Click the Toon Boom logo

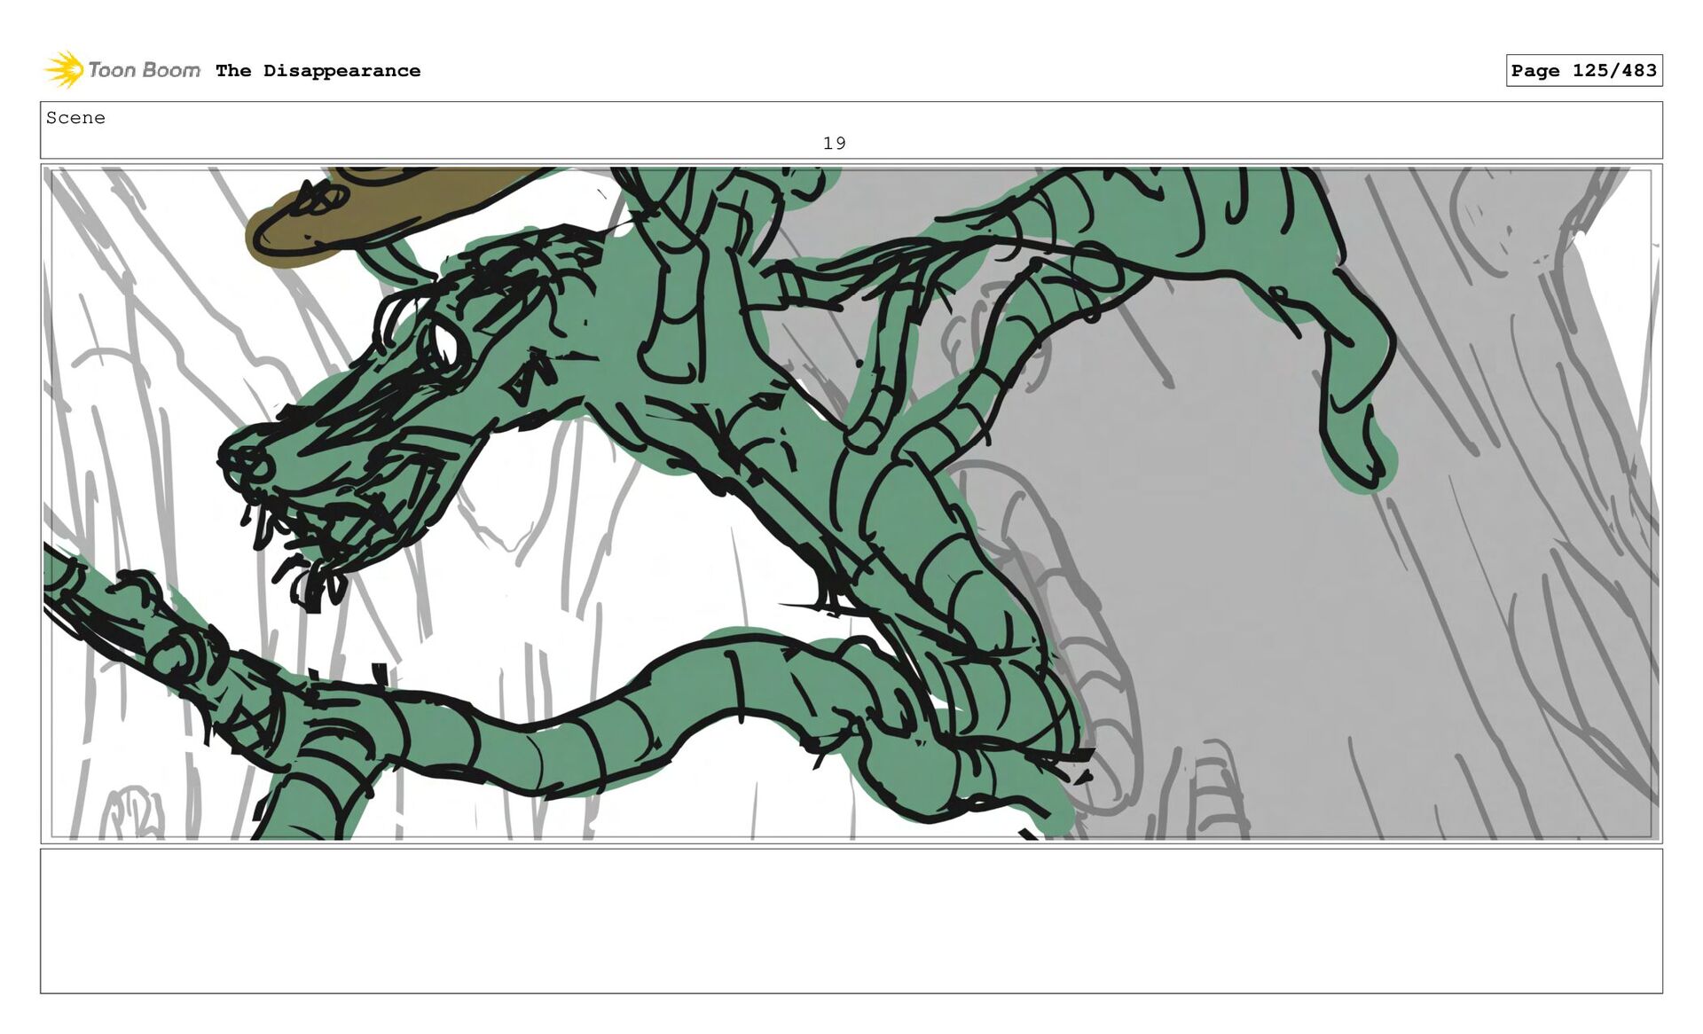point(122,70)
